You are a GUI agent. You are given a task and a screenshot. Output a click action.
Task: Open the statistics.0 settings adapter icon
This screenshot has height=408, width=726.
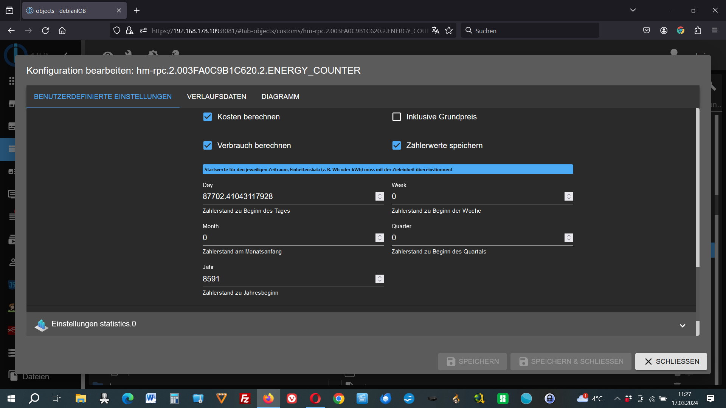[41, 325]
